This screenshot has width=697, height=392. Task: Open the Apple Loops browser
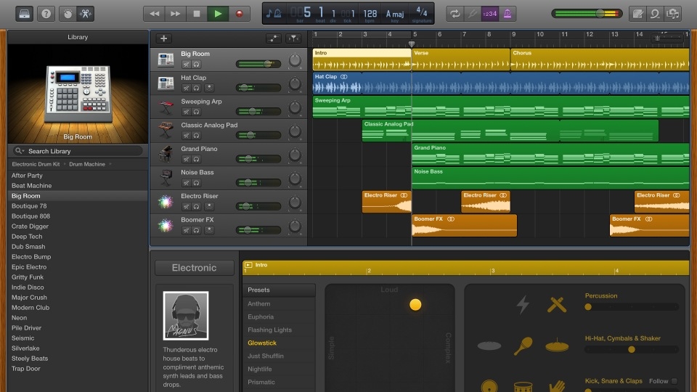[x=656, y=13]
